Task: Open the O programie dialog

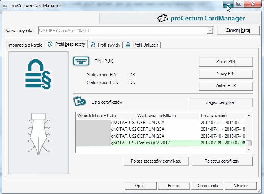Action: click(207, 186)
